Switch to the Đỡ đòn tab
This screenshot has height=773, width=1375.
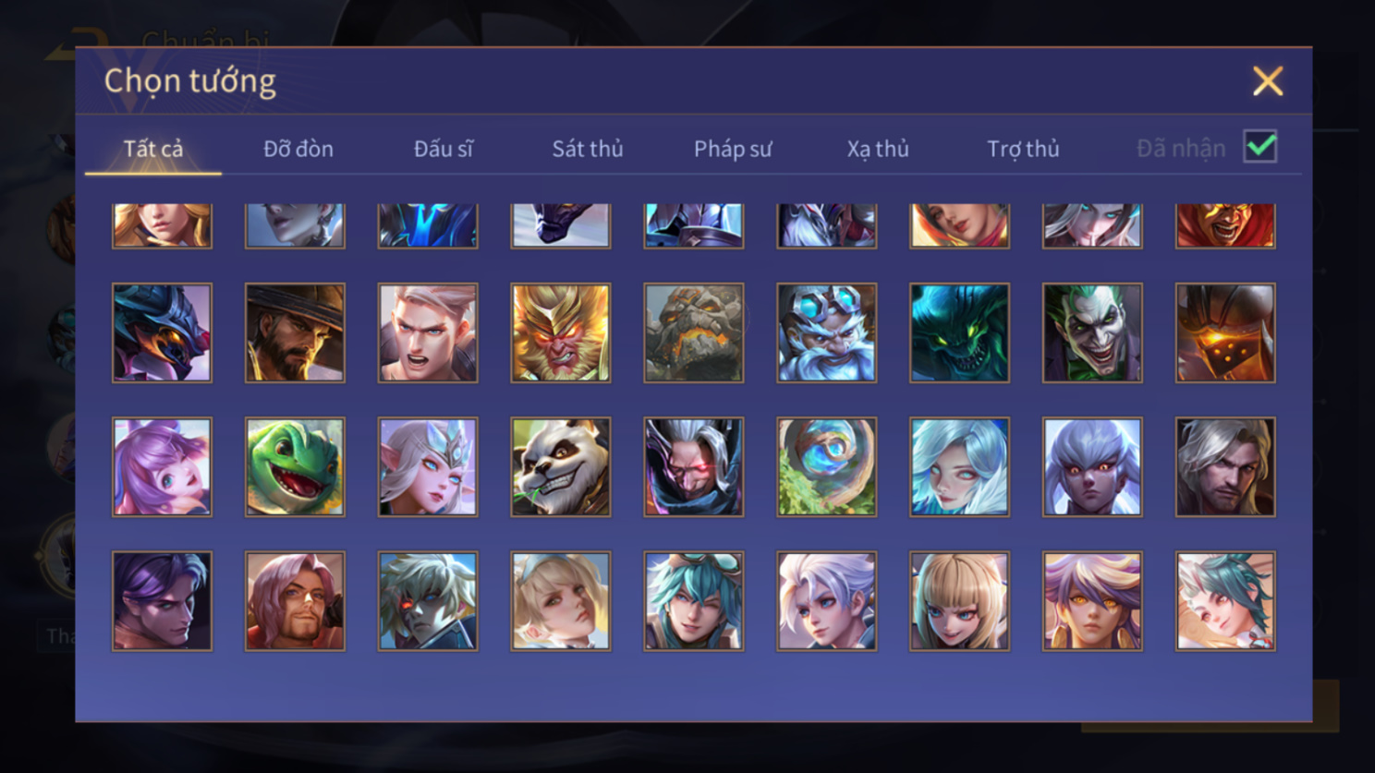coord(298,149)
